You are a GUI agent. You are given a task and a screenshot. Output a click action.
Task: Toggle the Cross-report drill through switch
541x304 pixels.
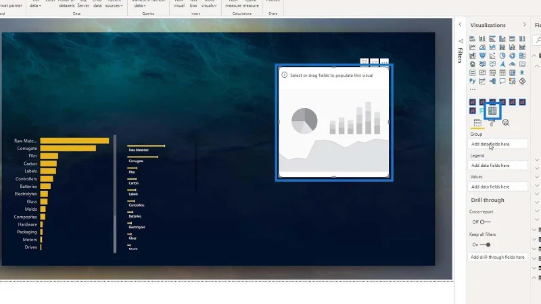(x=485, y=222)
